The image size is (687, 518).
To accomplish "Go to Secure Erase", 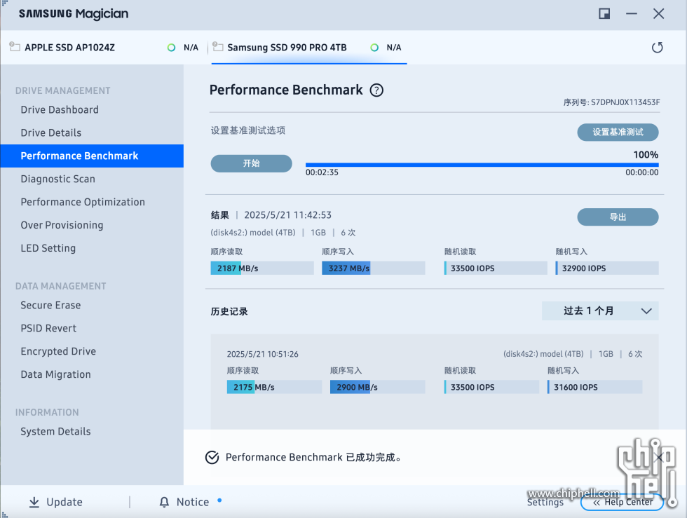I will [50, 306].
